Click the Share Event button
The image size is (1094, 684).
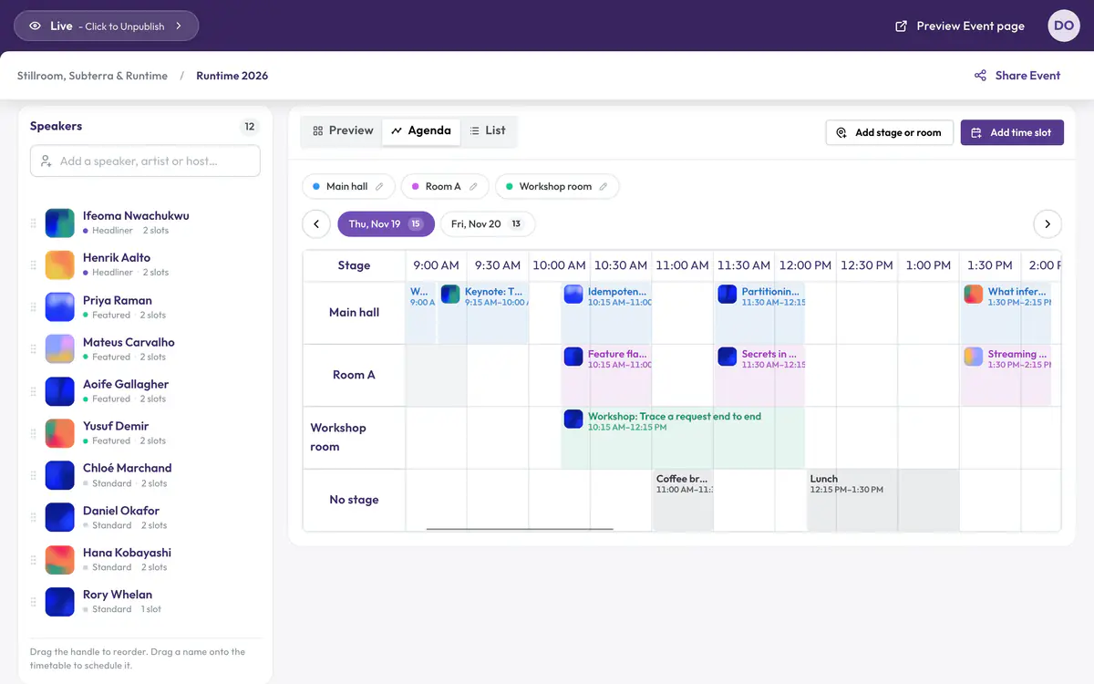coord(1017,76)
